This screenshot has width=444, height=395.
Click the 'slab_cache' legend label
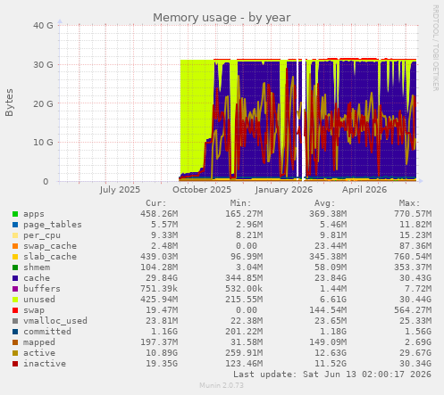50,257
